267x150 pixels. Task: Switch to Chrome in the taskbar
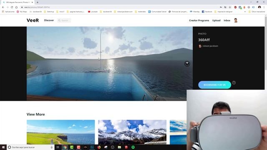click(x=65, y=147)
